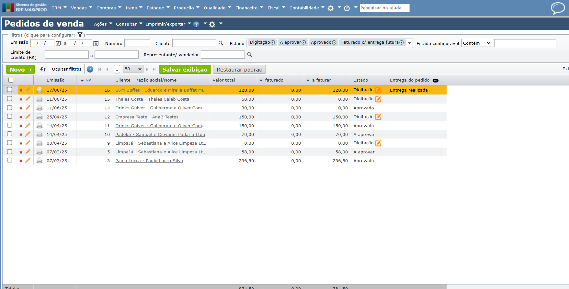
Task: Click the Pedidos de venda help icon
Action: 196,24
